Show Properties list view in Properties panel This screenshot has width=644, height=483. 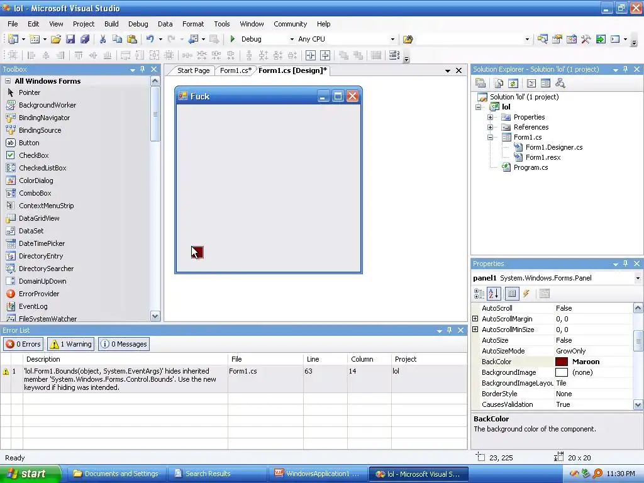512,294
